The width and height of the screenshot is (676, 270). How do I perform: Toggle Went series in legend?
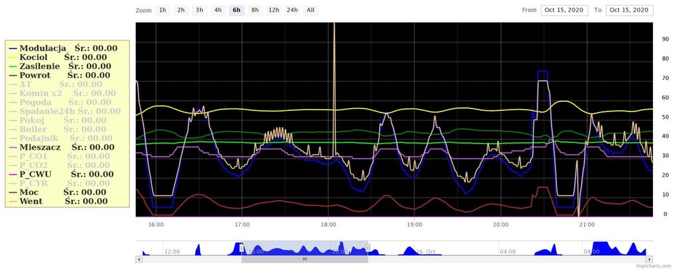click(x=58, y=201)
